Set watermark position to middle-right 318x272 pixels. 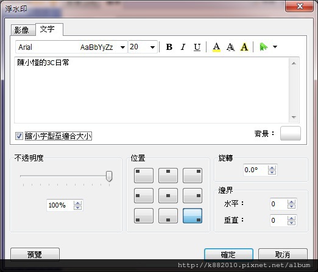click(193, 195)
